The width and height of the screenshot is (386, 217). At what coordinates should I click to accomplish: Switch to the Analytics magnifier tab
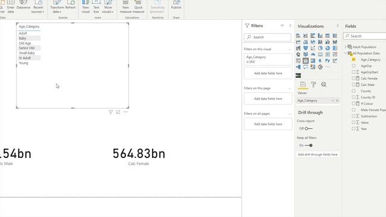(324, 84)
